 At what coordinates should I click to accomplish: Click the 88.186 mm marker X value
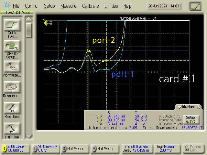(116, 120)
